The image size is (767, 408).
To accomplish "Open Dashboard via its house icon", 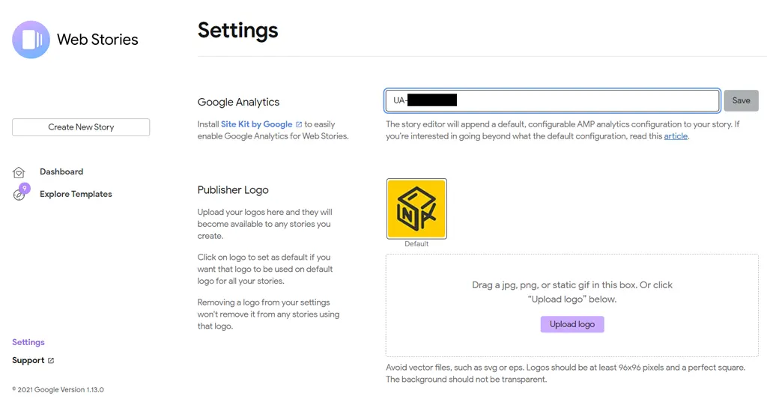I will click(x=19, y=172).
